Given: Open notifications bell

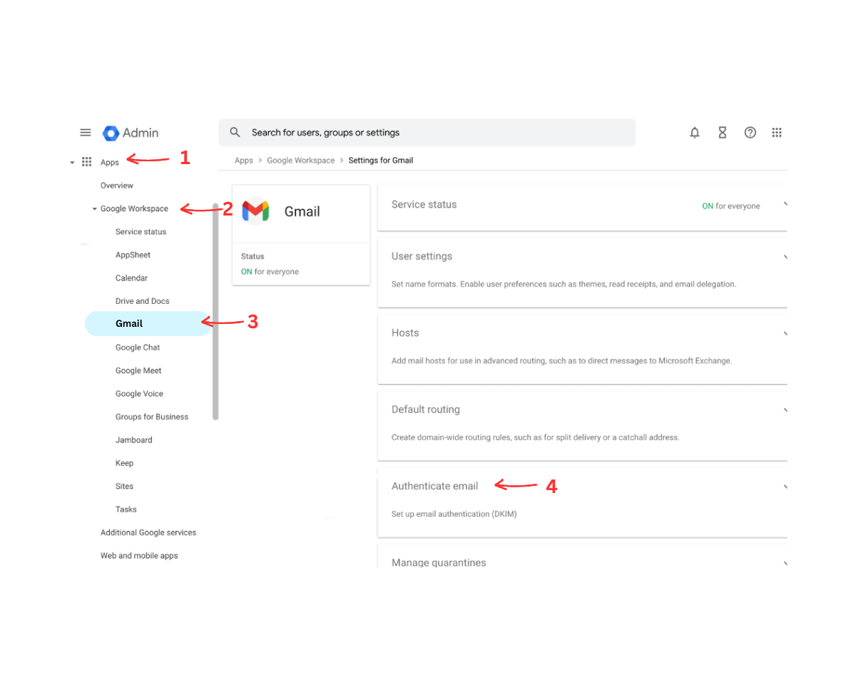Looking at the screenshot, I should coord(695,133).
